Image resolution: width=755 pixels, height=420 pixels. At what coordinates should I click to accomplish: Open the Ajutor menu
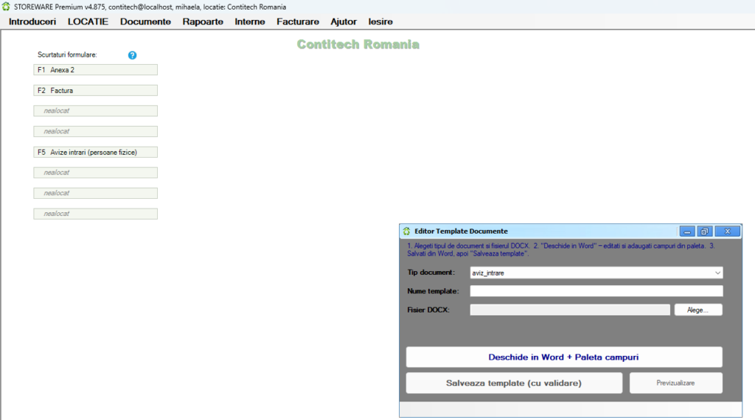point(344,21)
